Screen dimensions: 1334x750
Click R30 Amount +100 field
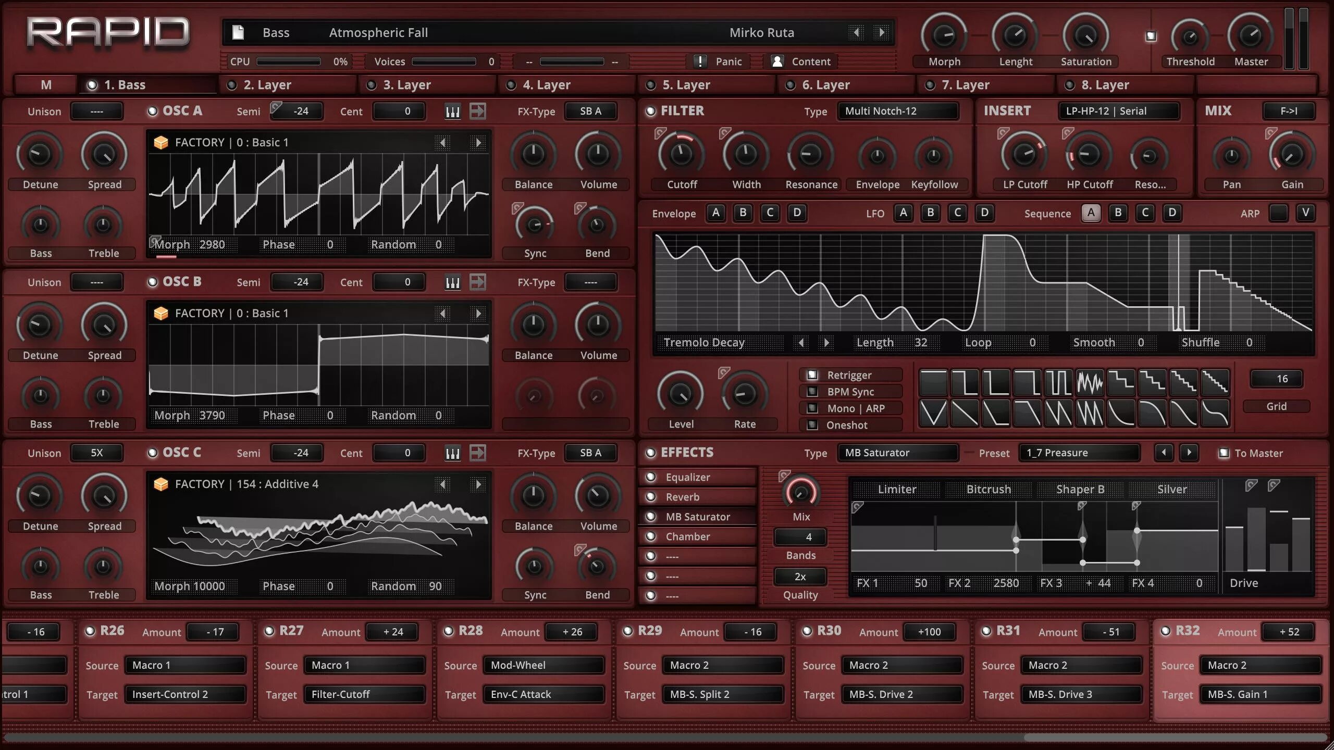click(x=929, y=632)
